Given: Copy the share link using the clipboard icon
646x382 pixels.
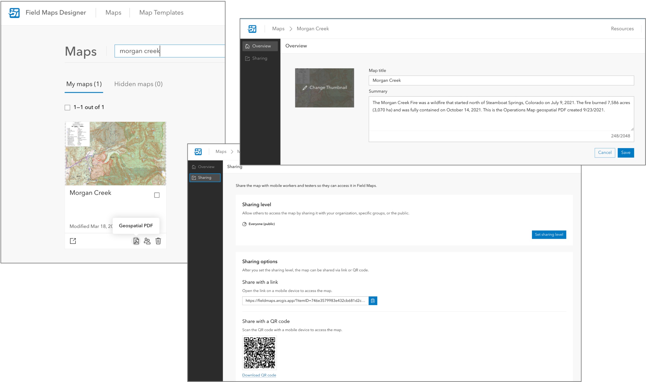Looking at the screenshot, I should point(373,301).
